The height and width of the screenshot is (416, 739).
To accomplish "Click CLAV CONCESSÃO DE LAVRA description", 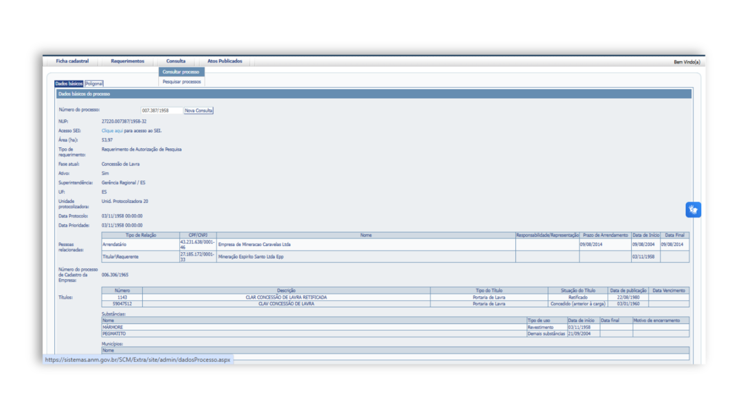I will 286,304.
